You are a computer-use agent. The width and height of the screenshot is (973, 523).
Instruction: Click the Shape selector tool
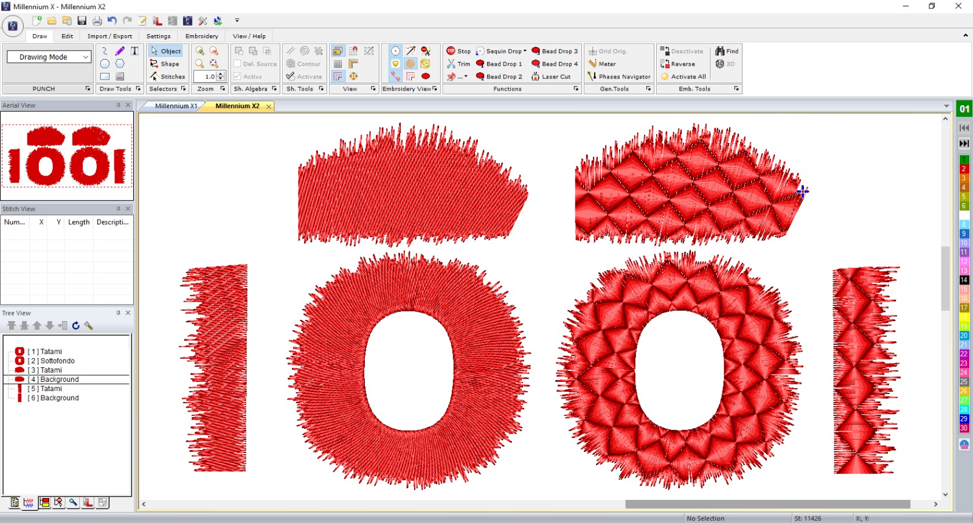pos(165,64)
